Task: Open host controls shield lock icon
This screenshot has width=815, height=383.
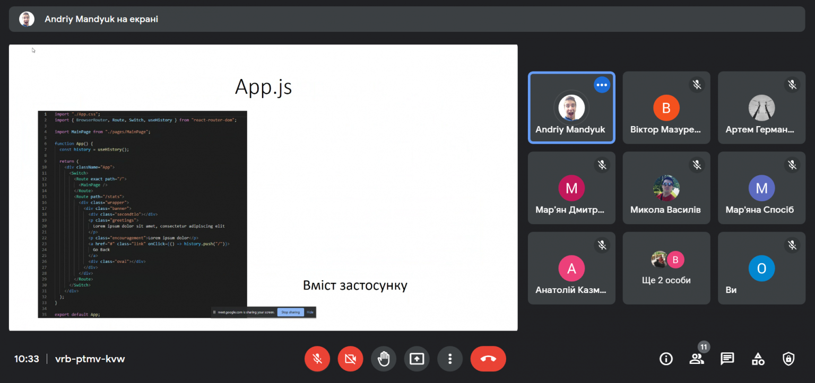Action: [x=788, y=359]
